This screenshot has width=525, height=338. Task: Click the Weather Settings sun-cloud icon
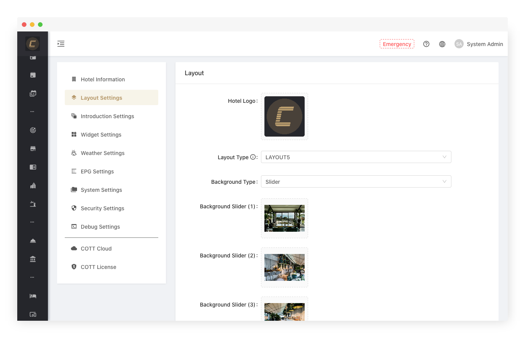[74, 153]
